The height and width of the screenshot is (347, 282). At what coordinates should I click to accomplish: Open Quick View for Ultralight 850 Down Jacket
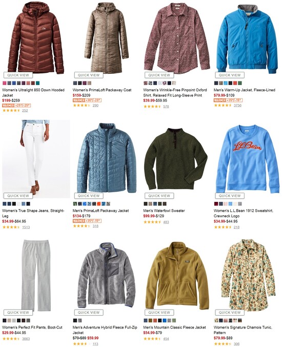[18, 75]
